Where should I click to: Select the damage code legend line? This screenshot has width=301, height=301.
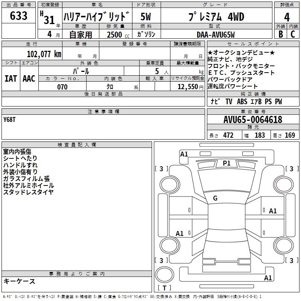point(132,296)
